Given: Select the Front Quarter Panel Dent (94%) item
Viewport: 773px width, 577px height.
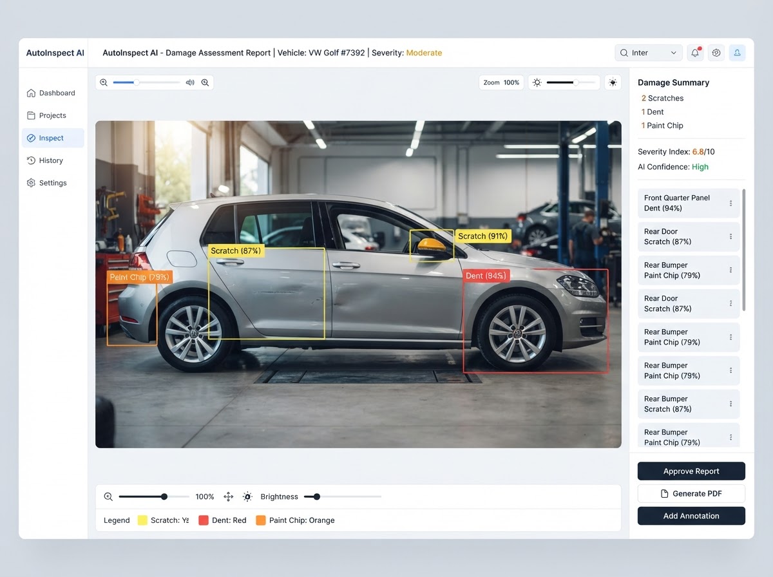Looking at the screenshot, I should tap(689, 203).
